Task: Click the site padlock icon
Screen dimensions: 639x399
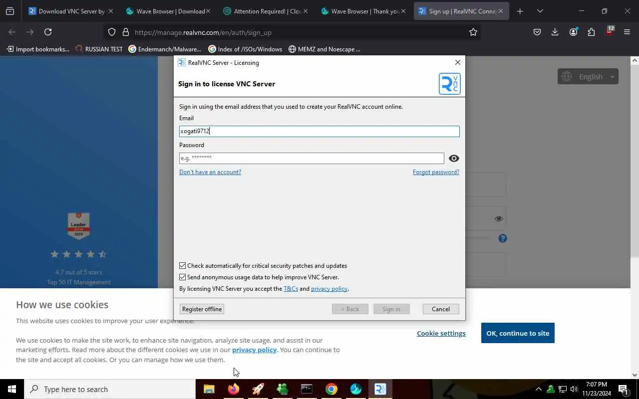Action: [x=126, y=32]
